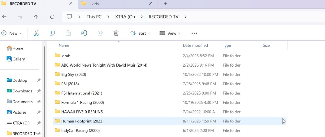The height and width of the screenshot is (137, 325).
Task: Click the Rename icon in toolbar
Action: [x=84, y=33]
